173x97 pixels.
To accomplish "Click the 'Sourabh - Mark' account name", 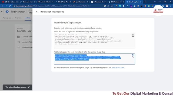I will 25,31.
